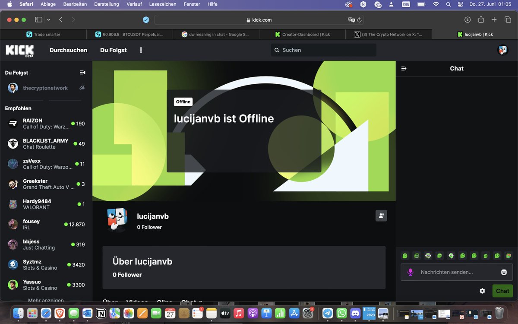This screenshot has height=324, width=518.
Task: Open Greekster channel
Action: (46, 184)
